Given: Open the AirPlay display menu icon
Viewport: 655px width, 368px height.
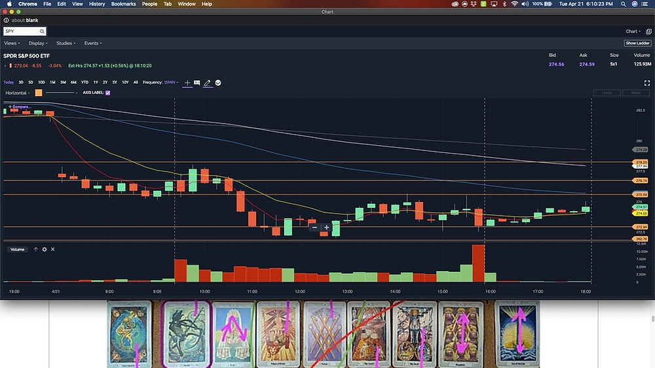Looking at the screenshot, I should pos(494,4).
